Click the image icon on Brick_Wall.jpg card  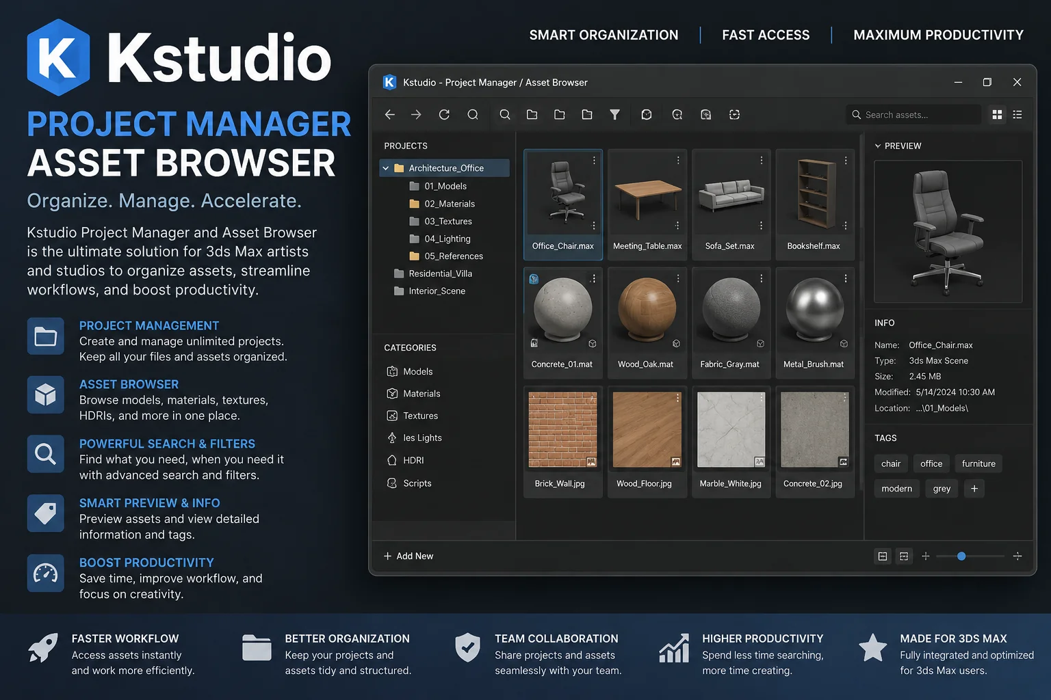591,462
